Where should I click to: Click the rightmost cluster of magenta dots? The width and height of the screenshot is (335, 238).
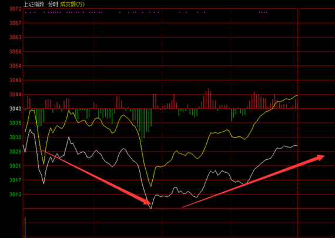[263, 12]
